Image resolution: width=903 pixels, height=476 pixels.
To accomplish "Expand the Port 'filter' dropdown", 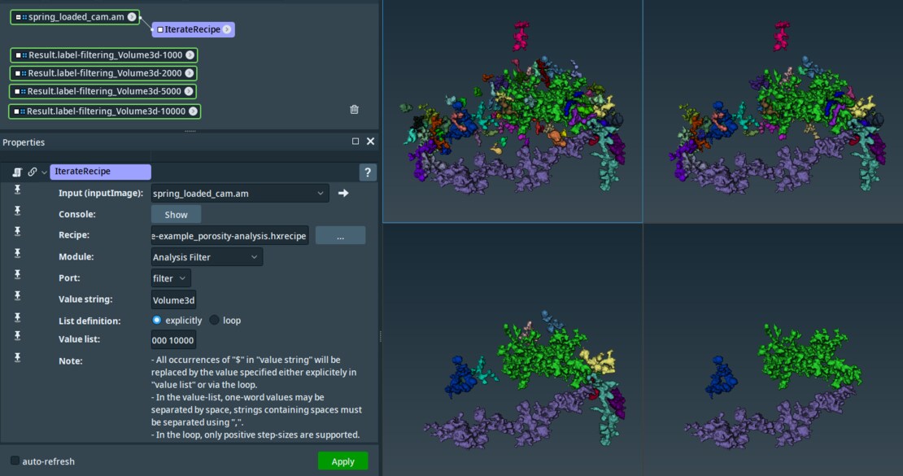I will pos(171,278).
